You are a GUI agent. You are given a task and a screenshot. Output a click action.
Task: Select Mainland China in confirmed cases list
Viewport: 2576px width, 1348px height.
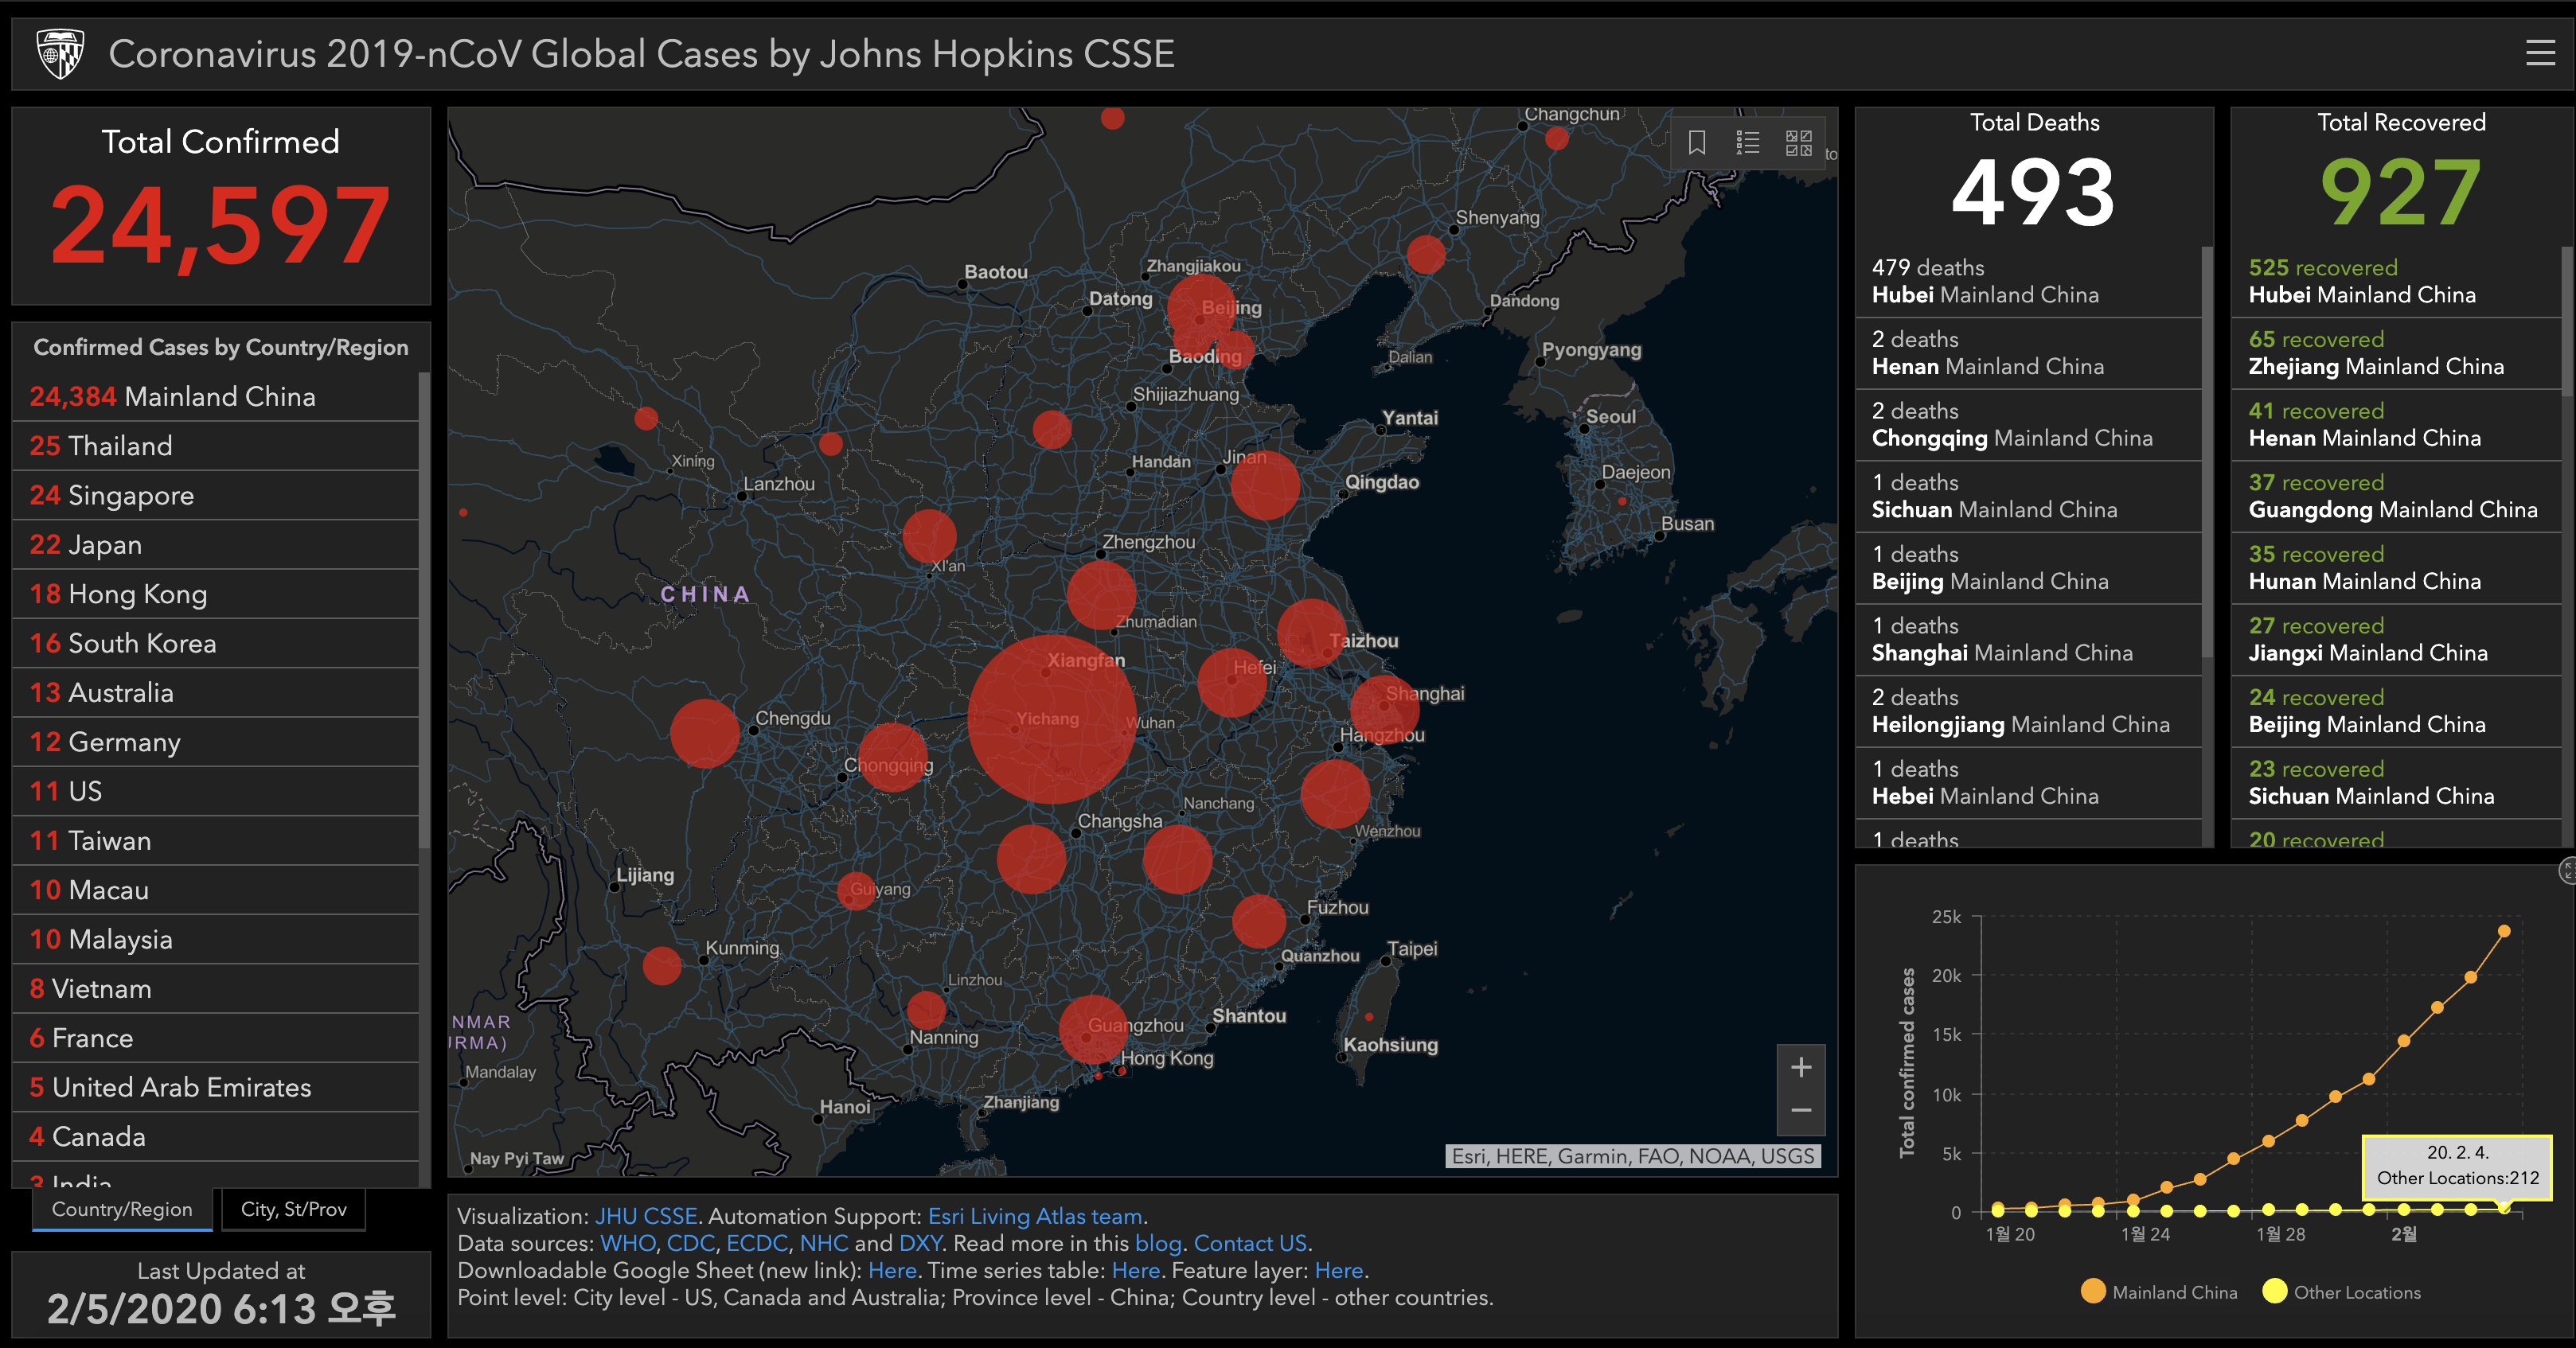tap(172, 397)
